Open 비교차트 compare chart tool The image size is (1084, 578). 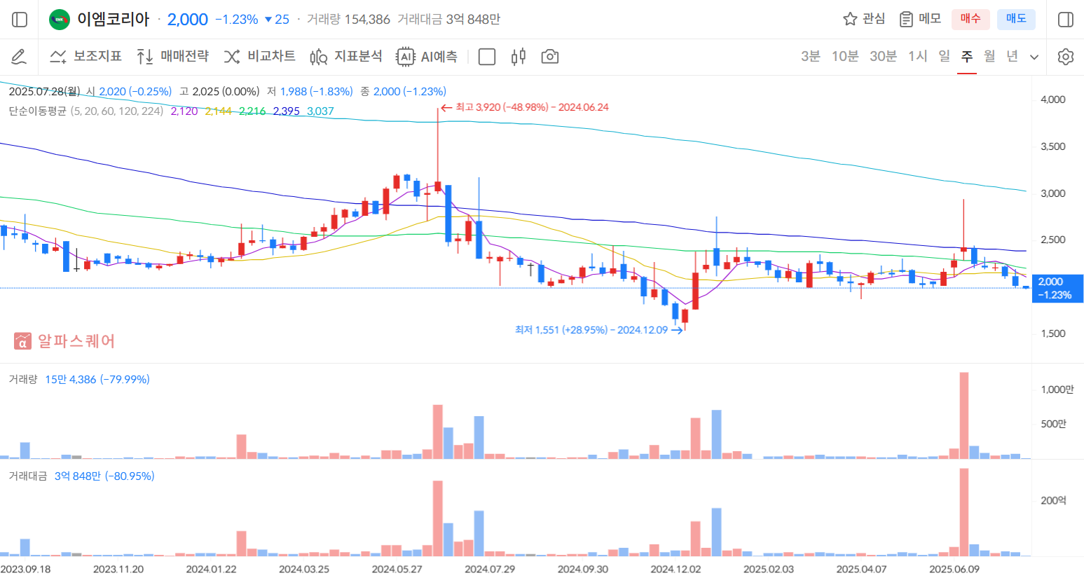coord(260,57)
